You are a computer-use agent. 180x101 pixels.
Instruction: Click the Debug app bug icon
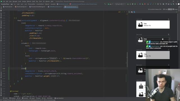tap(135, 4)
